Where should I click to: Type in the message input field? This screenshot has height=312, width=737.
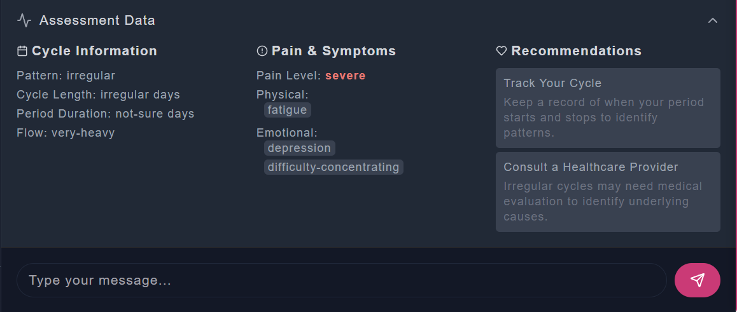click(x=341, y=280)
